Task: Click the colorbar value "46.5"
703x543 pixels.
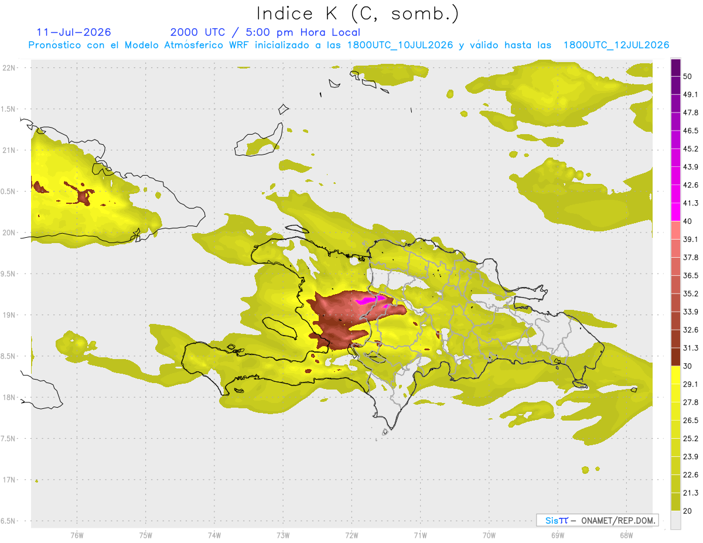Action: coord(691,131)
